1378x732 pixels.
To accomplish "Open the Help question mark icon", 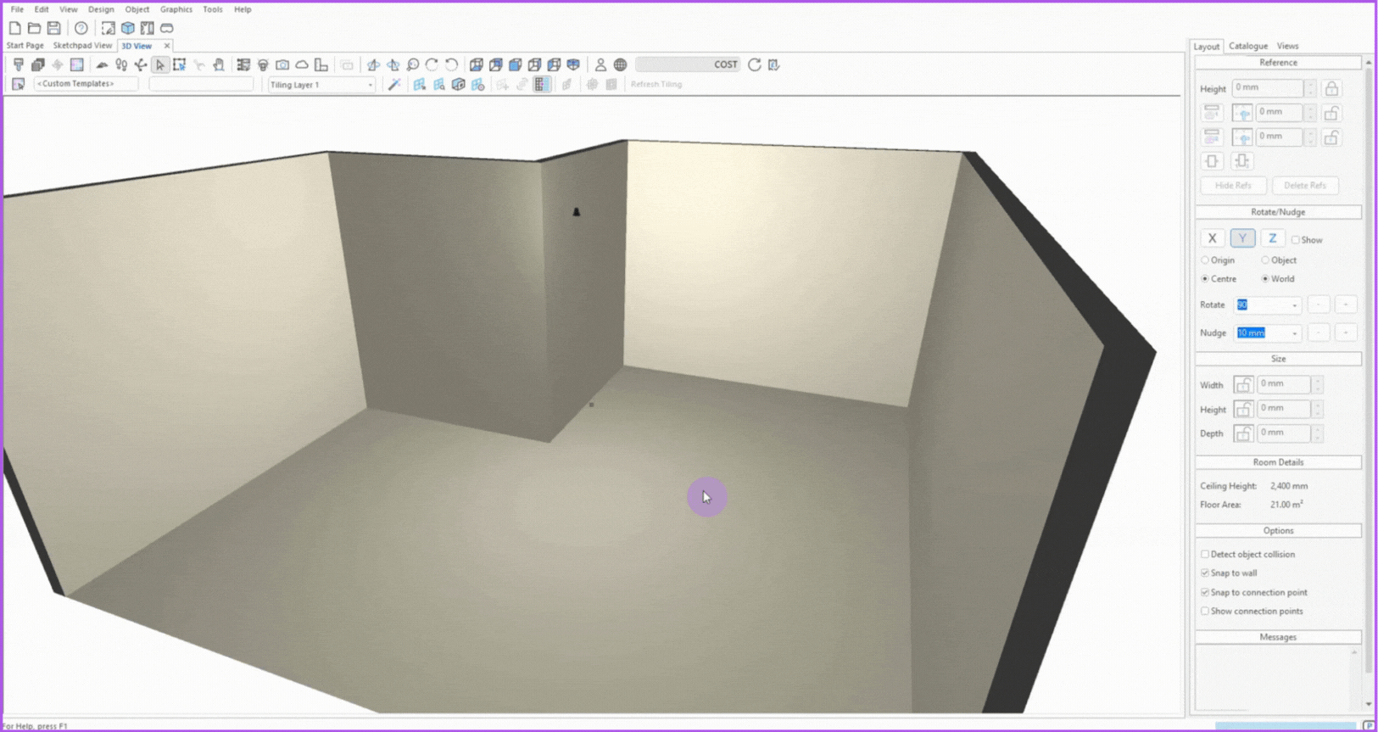I will [81, 28].
